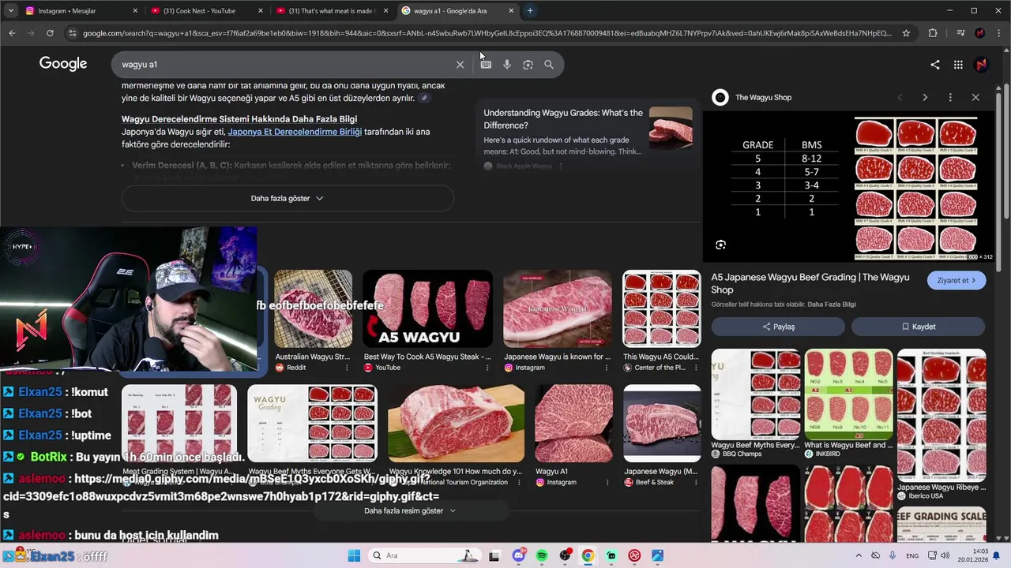
Task: Open the Google apps grid
Action: pyautogui.click(x=958, y=65)
